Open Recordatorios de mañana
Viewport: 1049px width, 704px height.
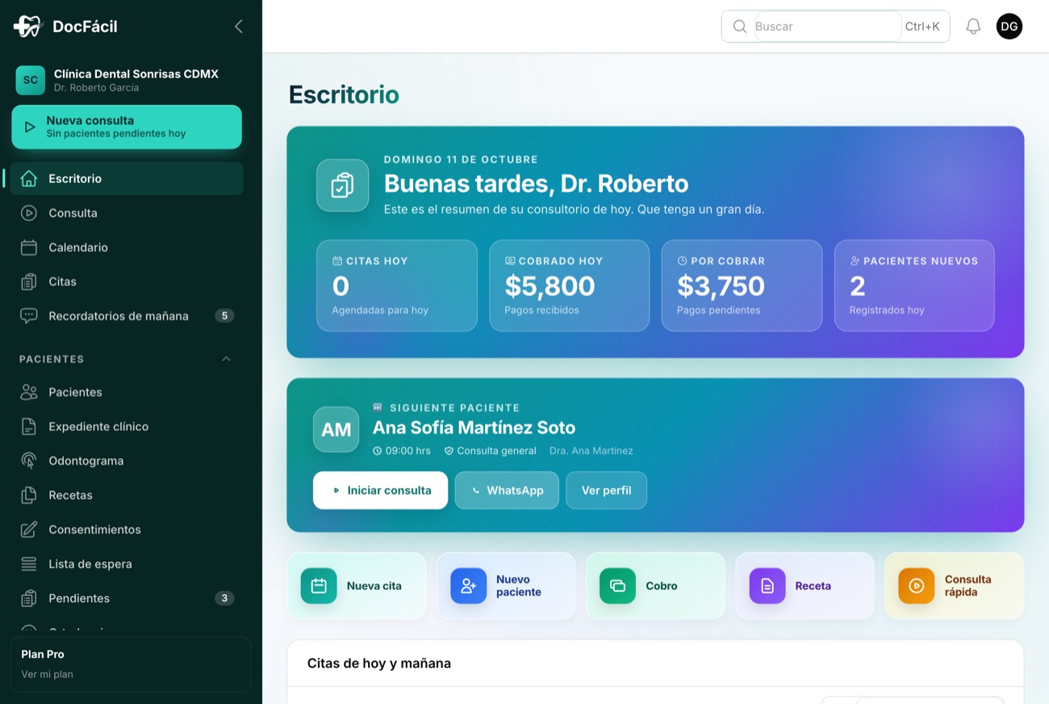(x=127, y=316)
